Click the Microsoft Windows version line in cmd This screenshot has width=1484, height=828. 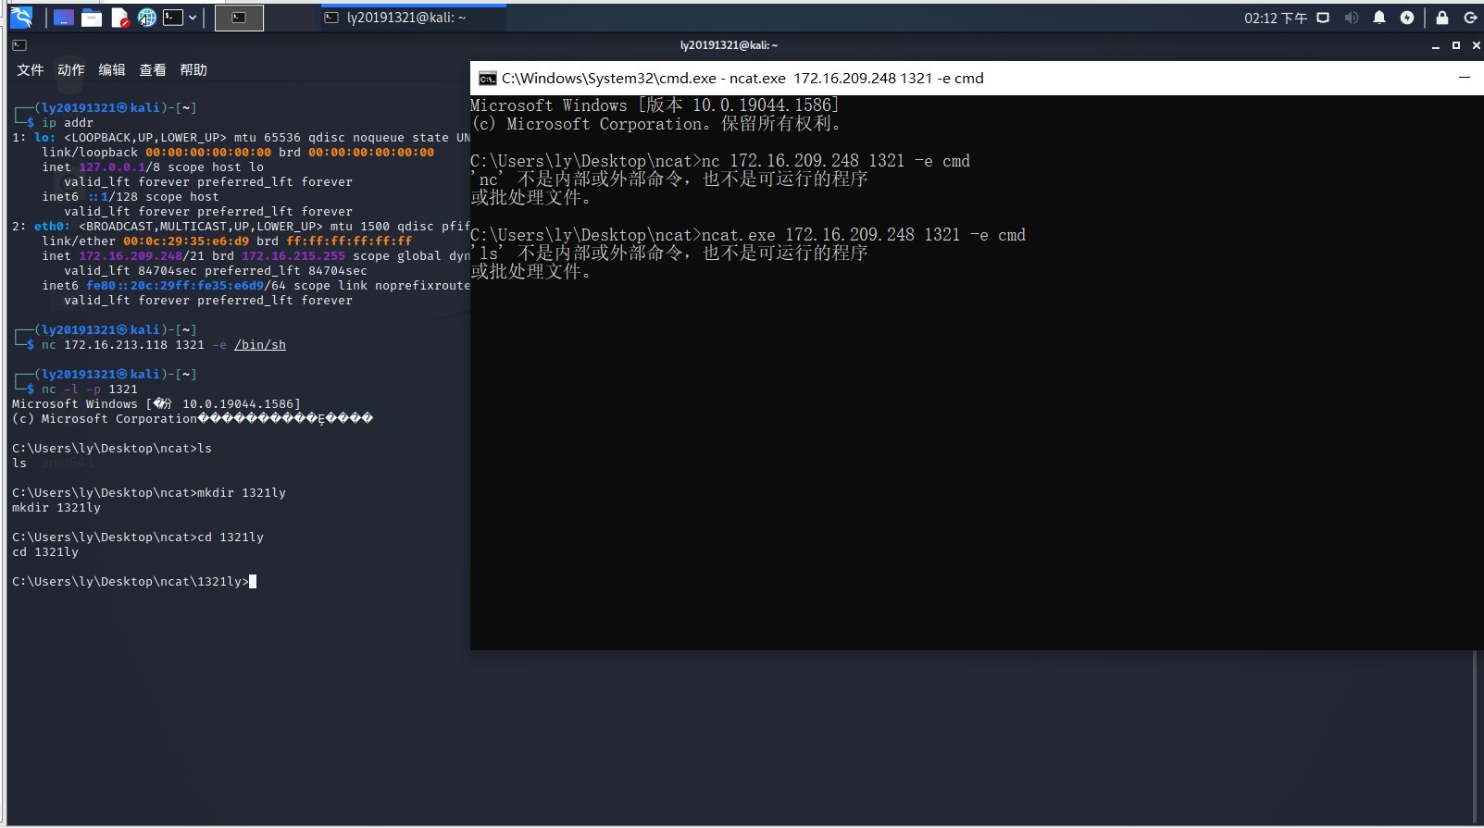(x=655, y=105)
